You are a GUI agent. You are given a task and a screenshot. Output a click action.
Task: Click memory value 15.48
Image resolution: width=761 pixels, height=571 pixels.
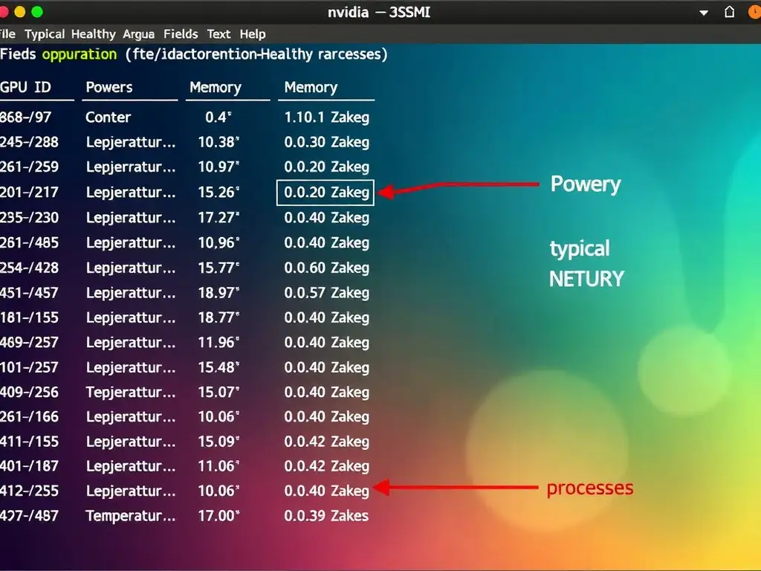coord(219,367)
